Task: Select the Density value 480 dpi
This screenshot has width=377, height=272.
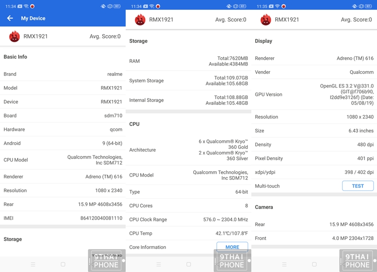Action: coord(365,145)
